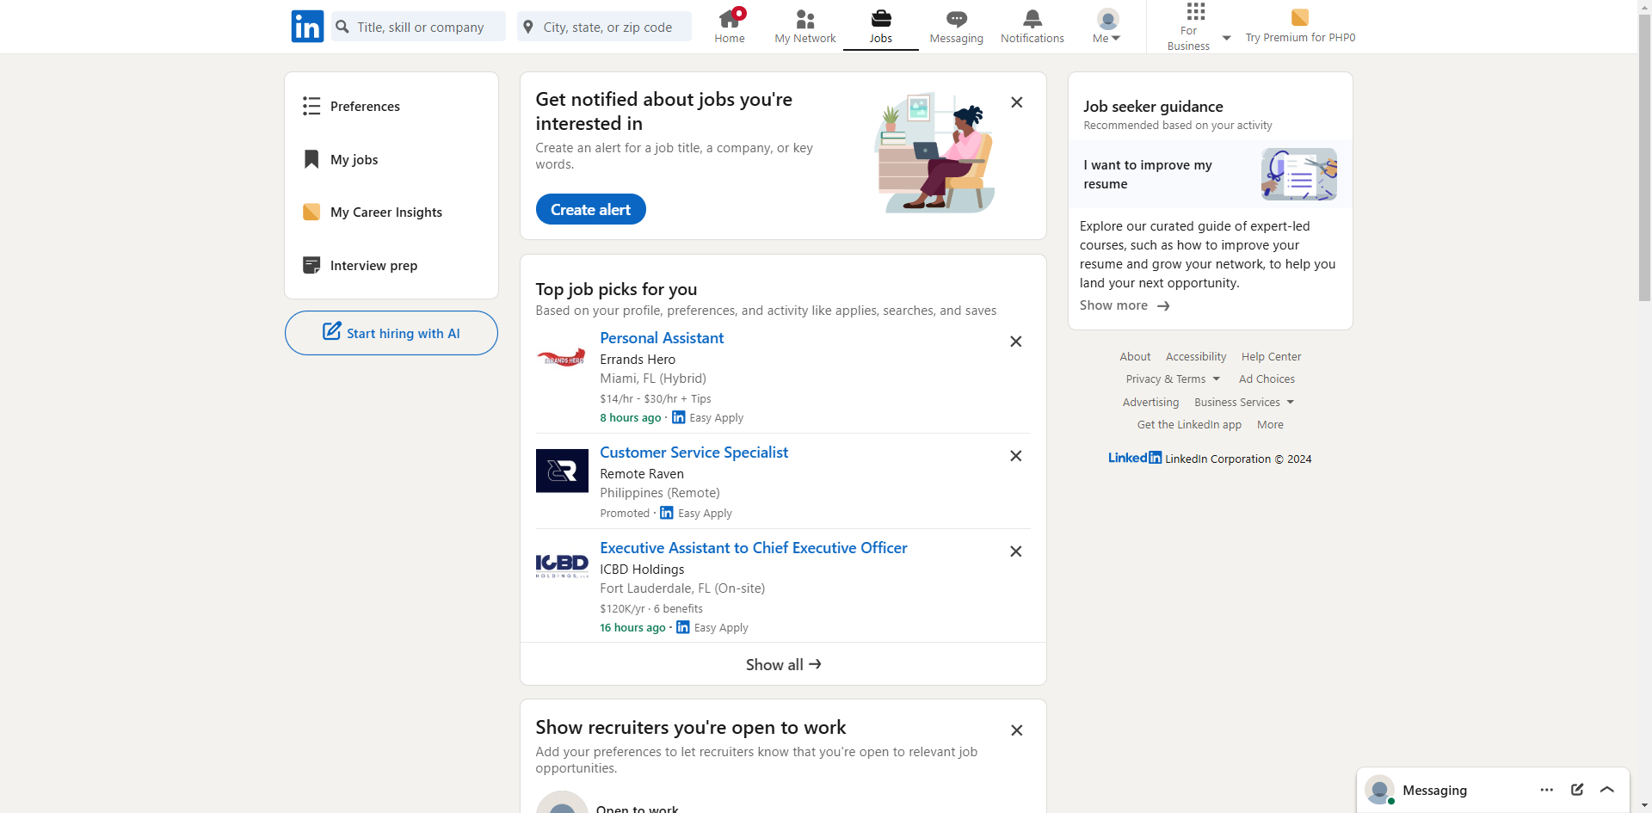This screenshot has height=813, width=1652.
Task: Open messaging options three-dot menu
Action: coord(1547,790)
